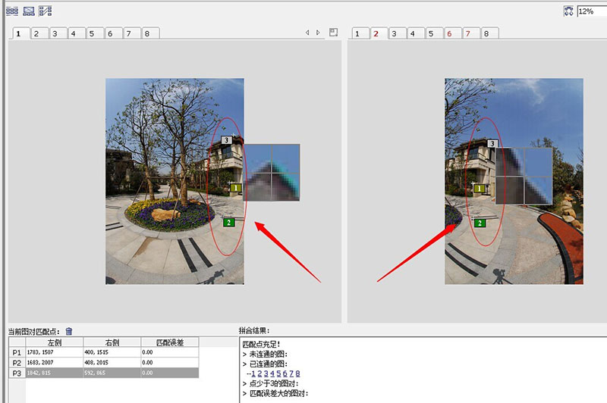The height and width of the screenshot is (403, 607).
Task: Click the grid view icon in top-left toolbar
Action: click(12, 11)
